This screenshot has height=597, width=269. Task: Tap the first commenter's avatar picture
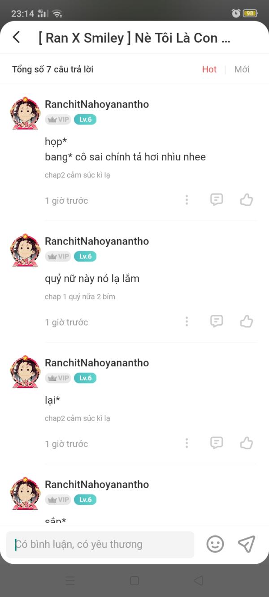(x=26, y=113)
